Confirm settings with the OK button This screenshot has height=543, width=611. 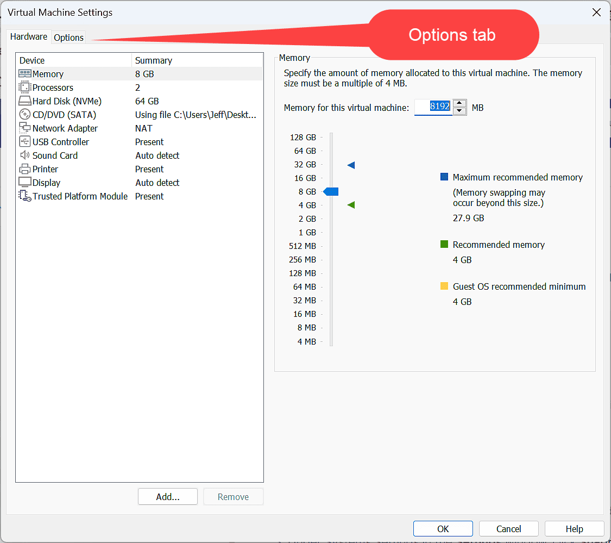coord(443,528)
